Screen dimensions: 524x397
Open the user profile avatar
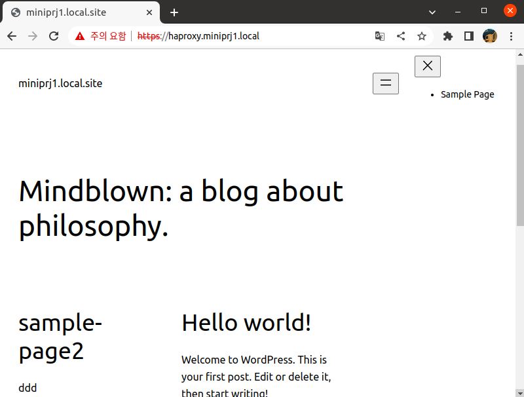tap(490, 36)
